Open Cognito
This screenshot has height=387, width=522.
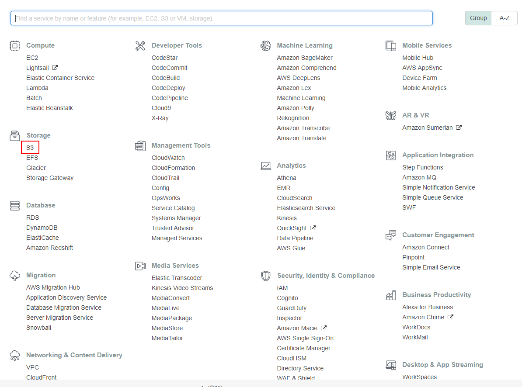288,298
